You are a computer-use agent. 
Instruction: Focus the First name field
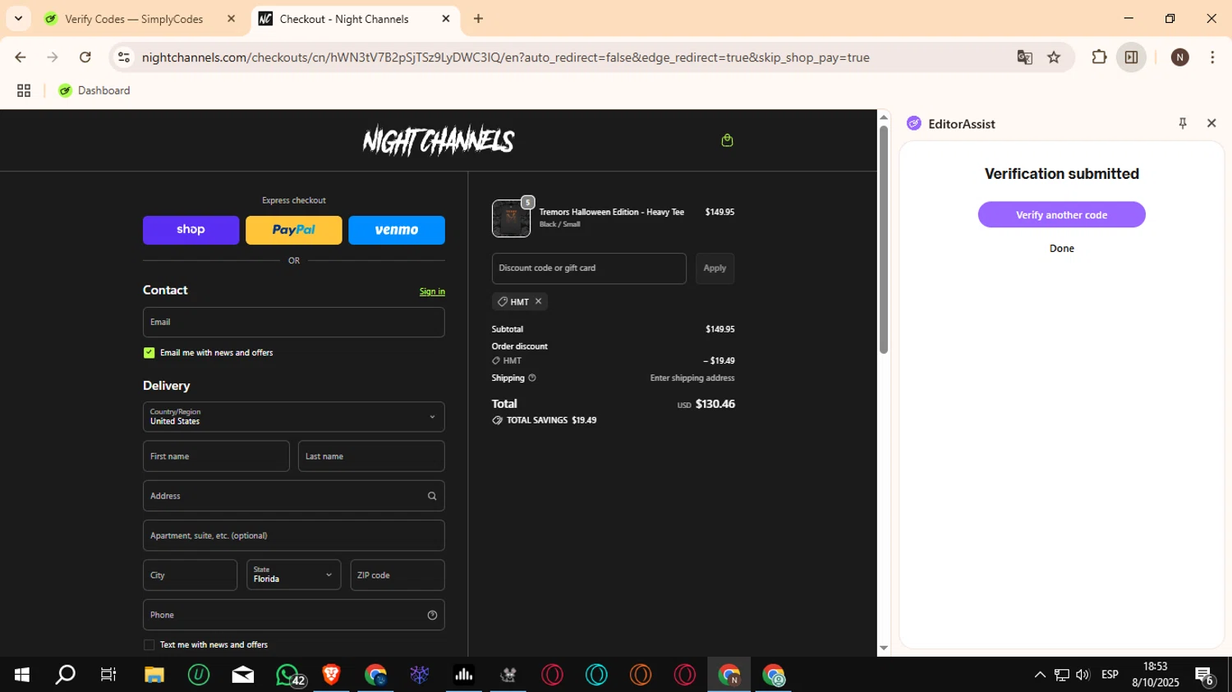pos(216,456)
